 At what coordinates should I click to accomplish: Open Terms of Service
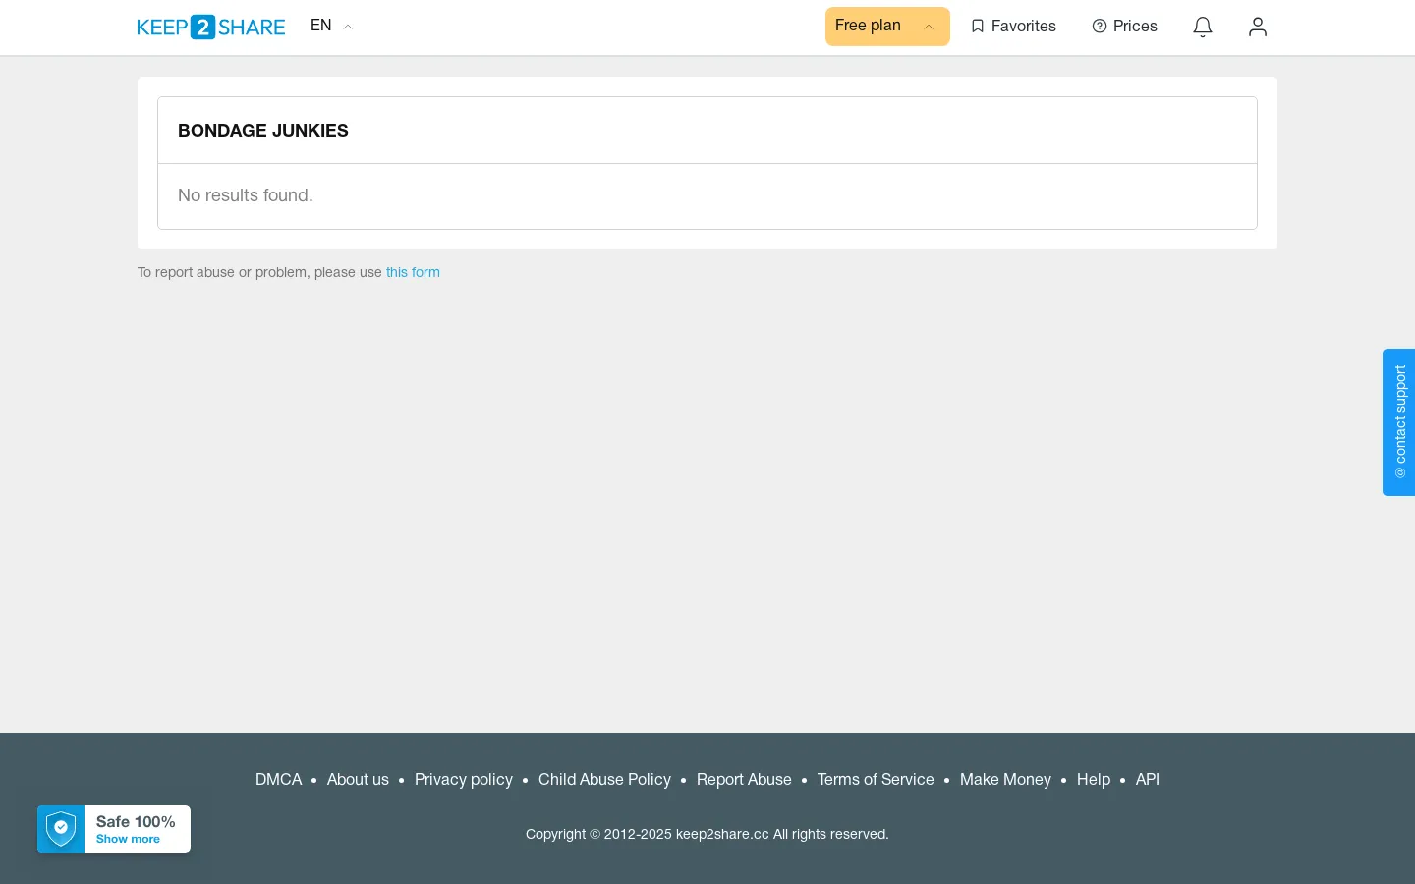point(876,780)
